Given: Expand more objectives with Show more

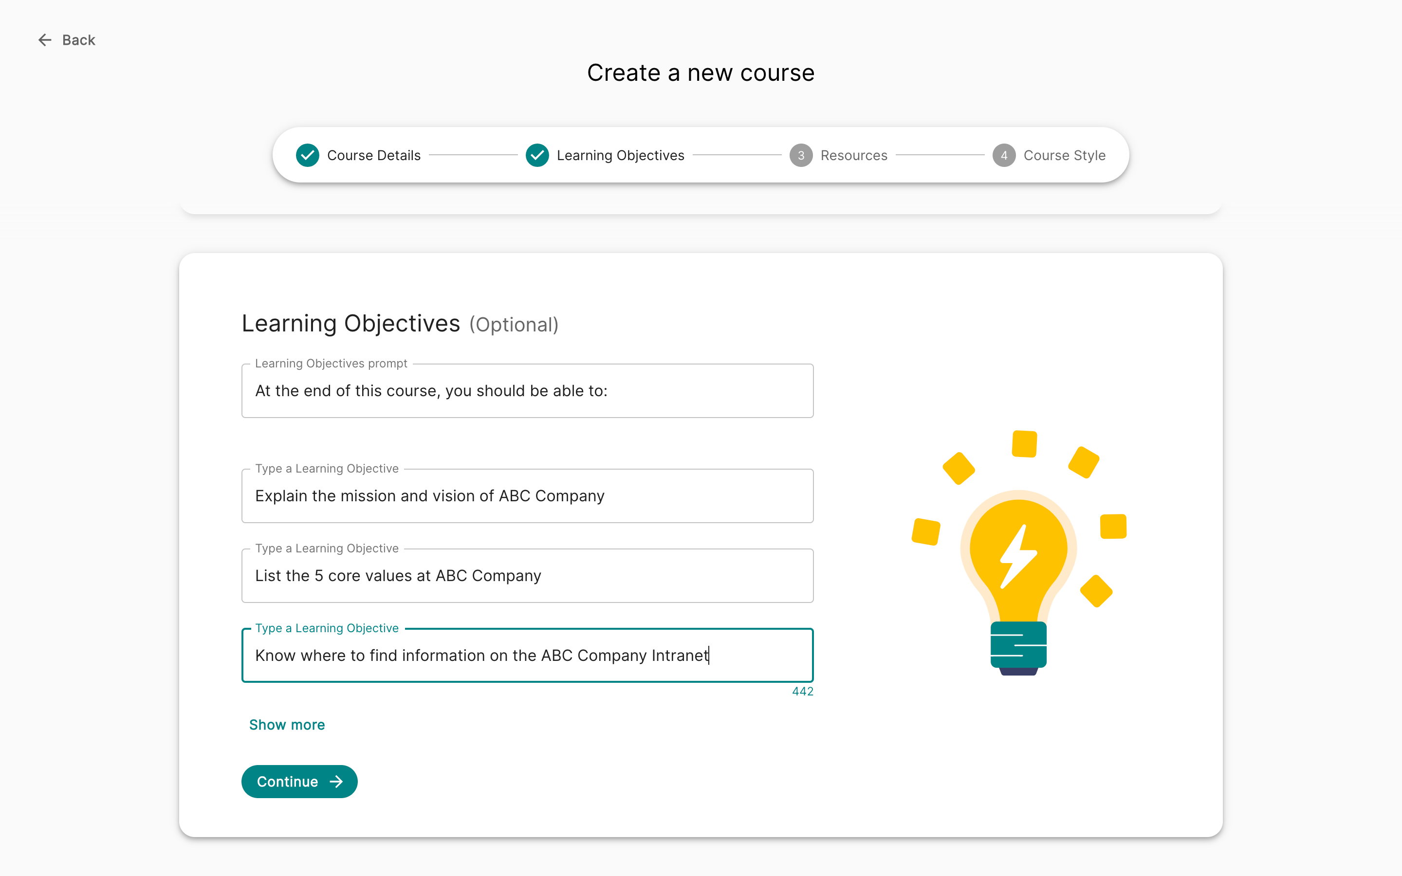Looking at the screenshot, I should tap(287, 725).
